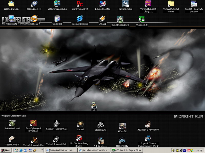The width and height of the screenshot is (205, 153).
Task: Select the Halo game shortcut
Action: click(94, 105)
